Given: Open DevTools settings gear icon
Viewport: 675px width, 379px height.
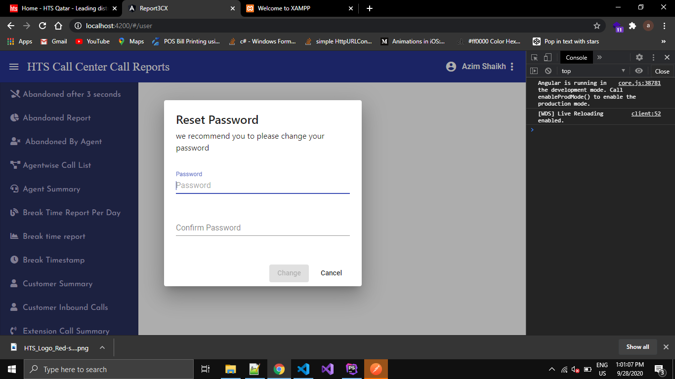Looking at the screenshot, I should (639, 57).
